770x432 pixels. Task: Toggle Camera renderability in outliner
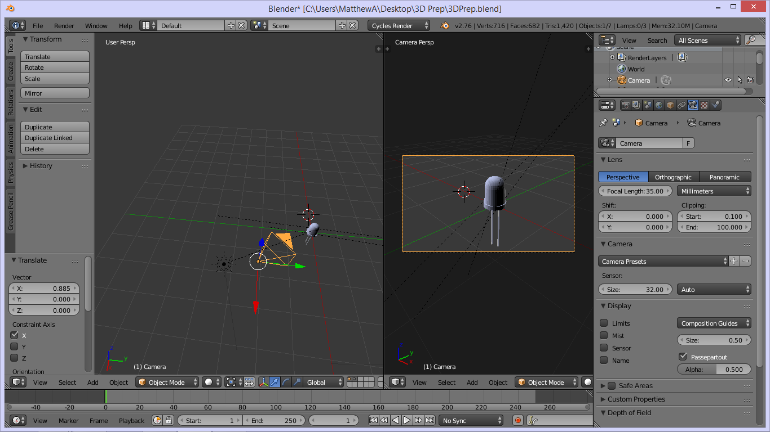coord(750,80)
